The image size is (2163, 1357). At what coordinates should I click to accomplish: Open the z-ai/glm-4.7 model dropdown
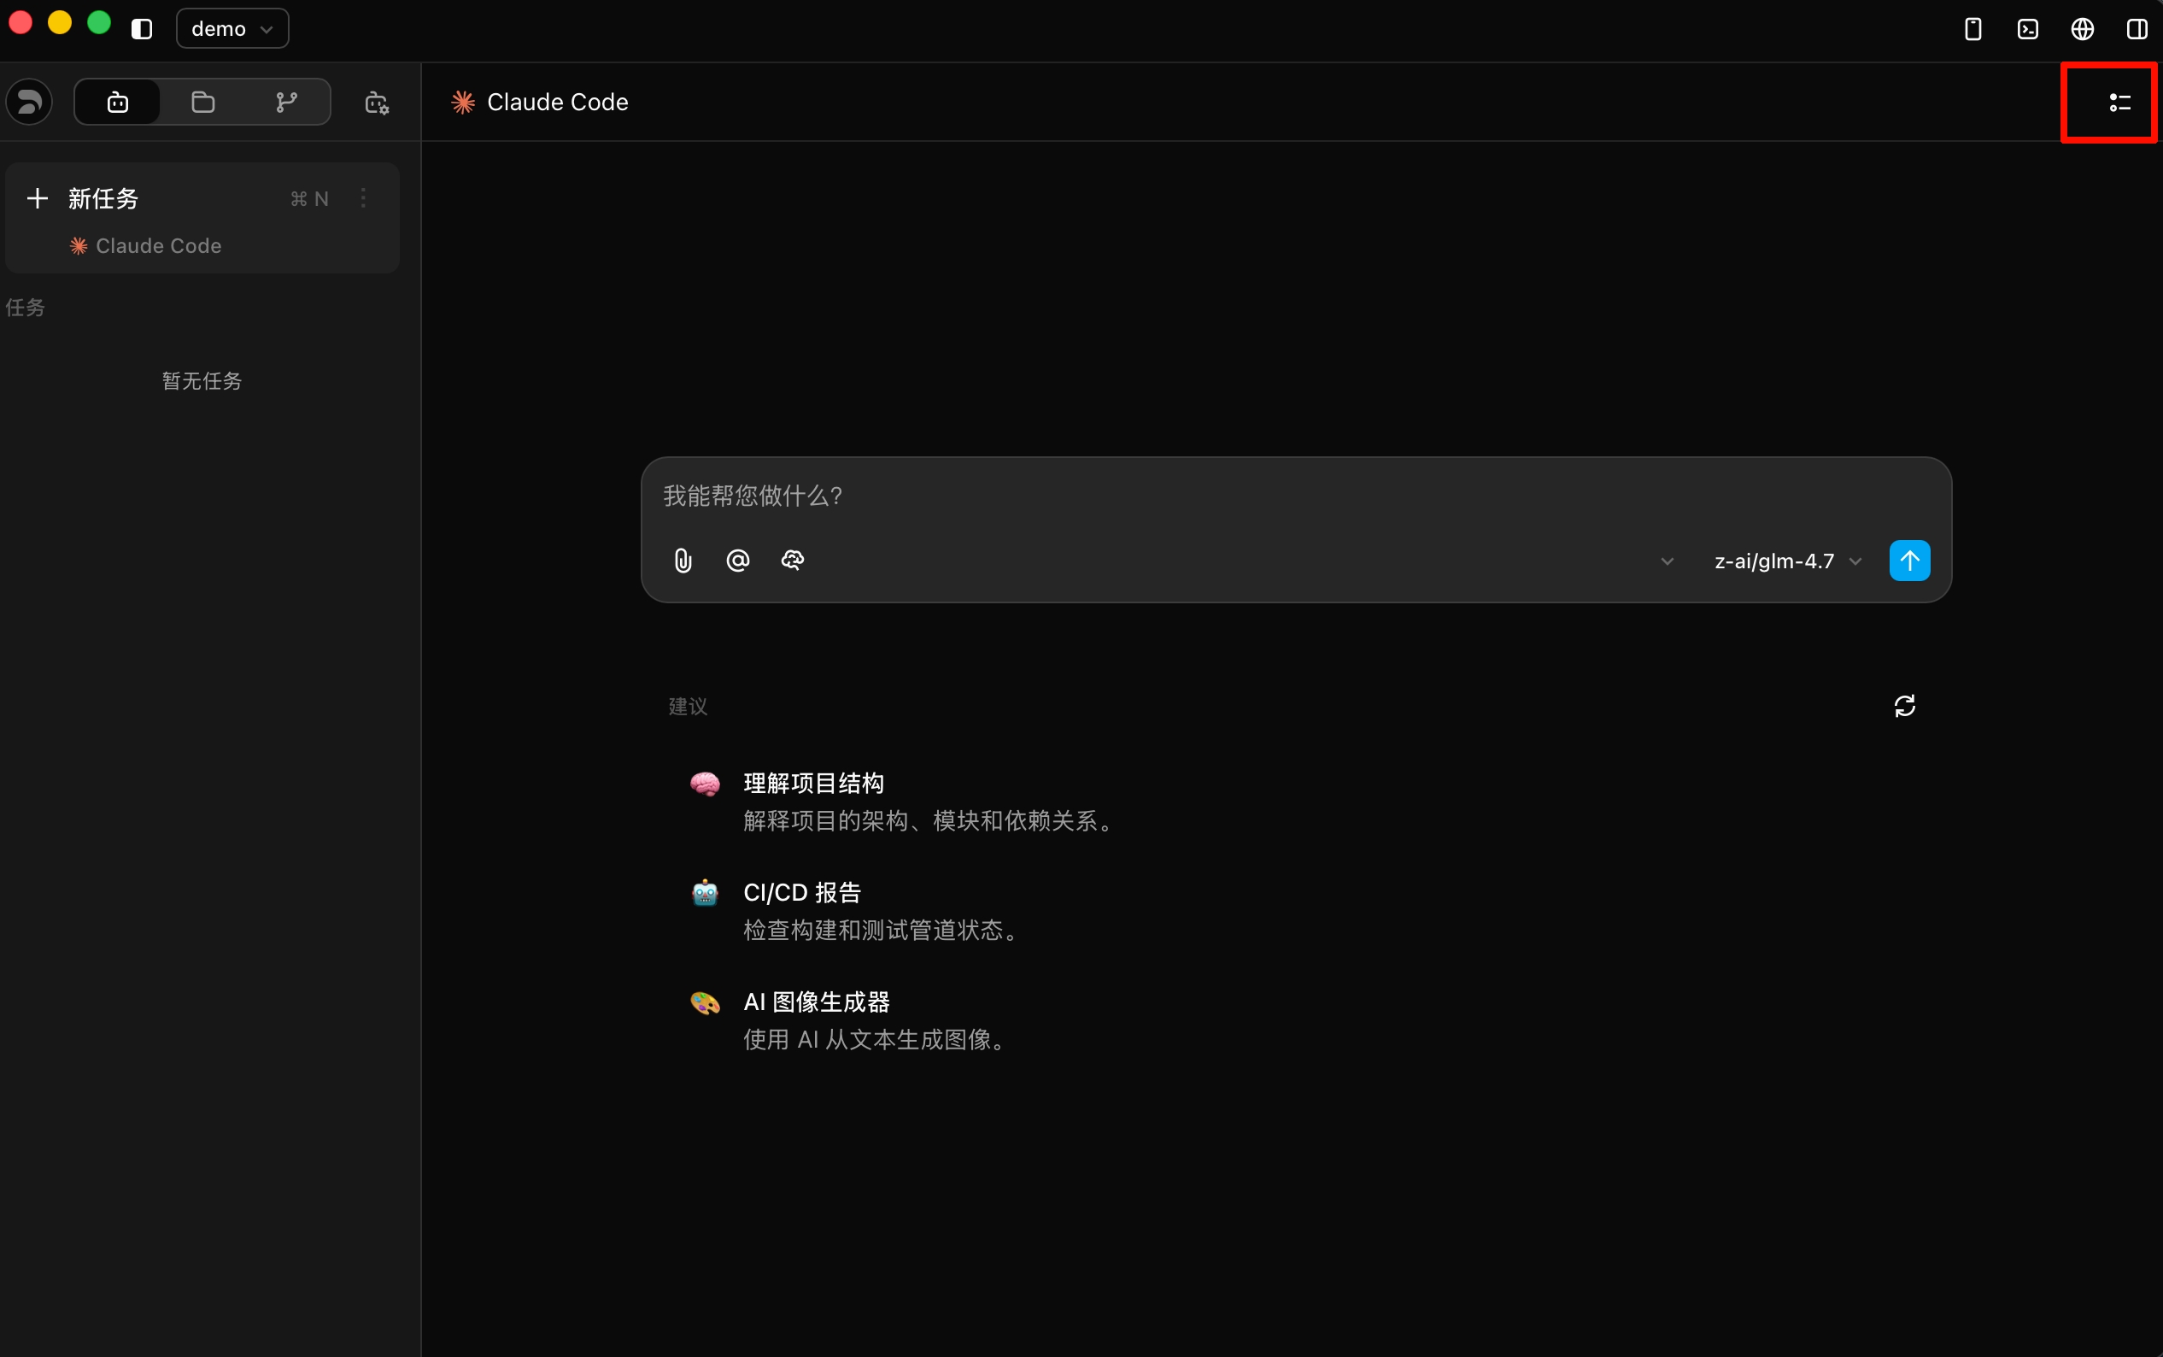[1787, 561]
